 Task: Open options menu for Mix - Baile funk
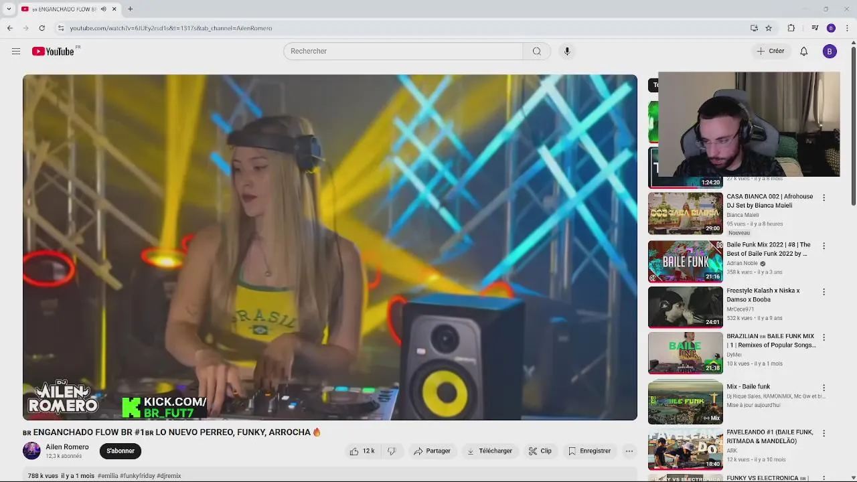tap(824, 388)
